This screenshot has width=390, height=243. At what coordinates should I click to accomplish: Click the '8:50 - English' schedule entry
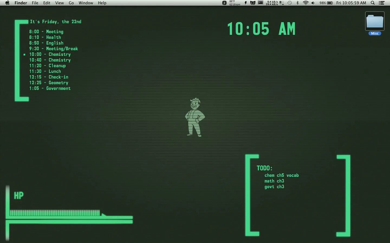(x=46, y=43)
